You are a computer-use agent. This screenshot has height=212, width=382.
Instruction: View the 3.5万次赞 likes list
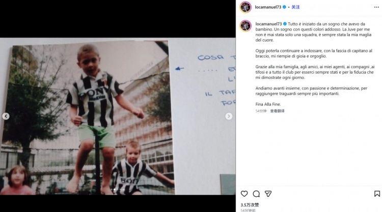pos(250,204)
